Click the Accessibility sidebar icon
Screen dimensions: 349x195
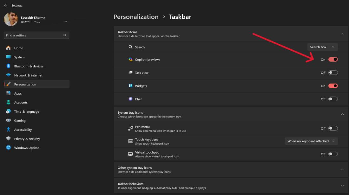8,129
